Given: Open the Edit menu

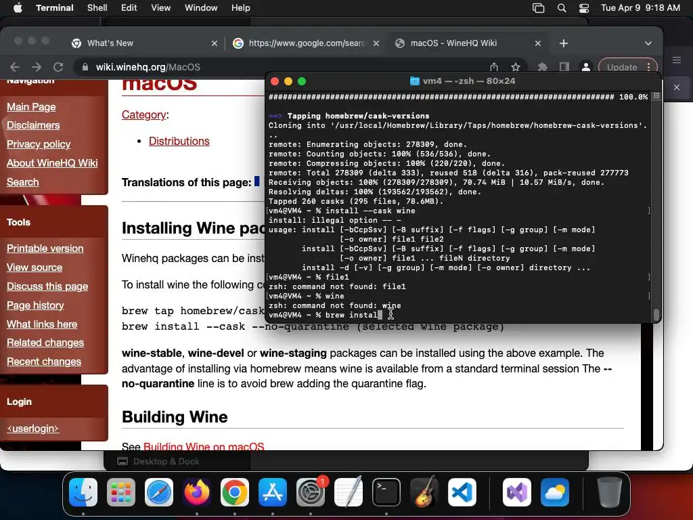Looking at the screenshot, I should point(129,8).
